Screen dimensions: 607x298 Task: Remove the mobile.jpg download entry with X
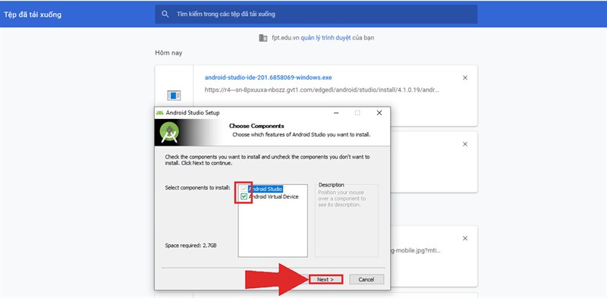click(465, 238)
